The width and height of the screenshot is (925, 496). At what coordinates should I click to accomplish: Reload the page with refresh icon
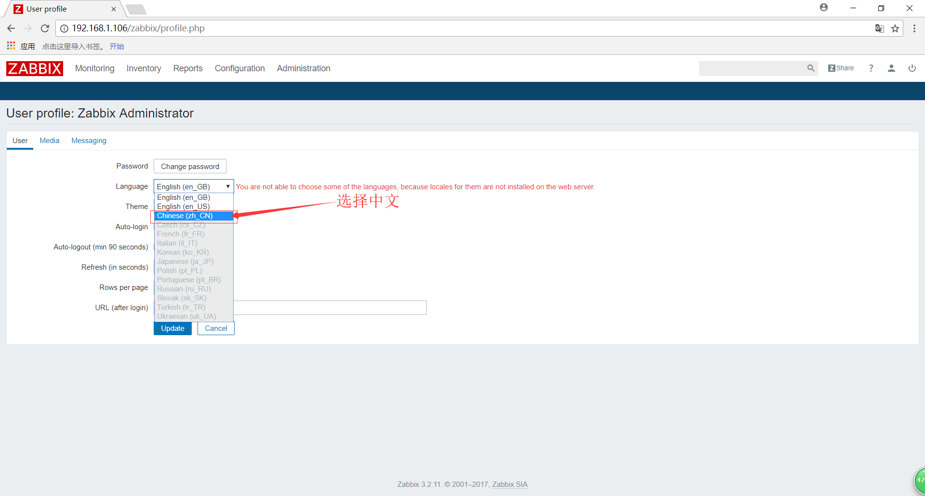[45, 28]
